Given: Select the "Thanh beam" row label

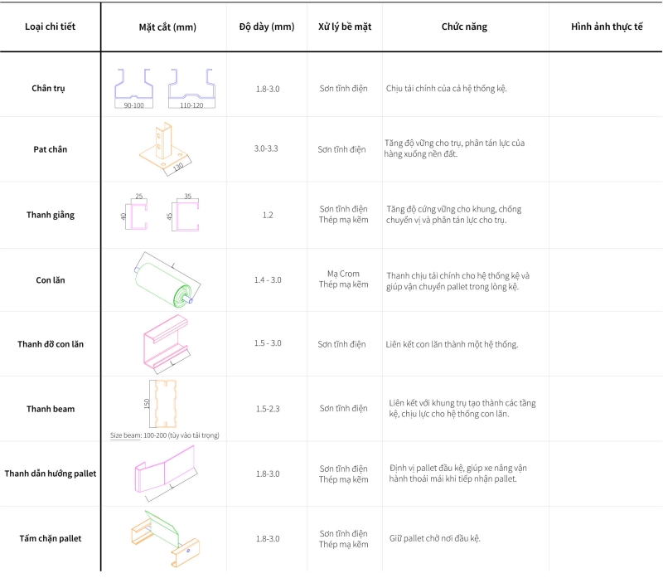Looking at the screenshot, I should 51,409.
